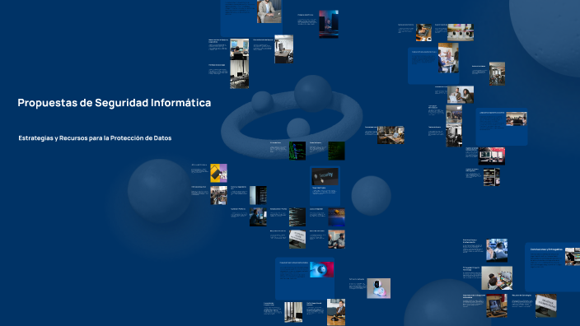Select meeting at whiteboard photo in blue card
Screen dimensions: 580x326
click(448, 58)
